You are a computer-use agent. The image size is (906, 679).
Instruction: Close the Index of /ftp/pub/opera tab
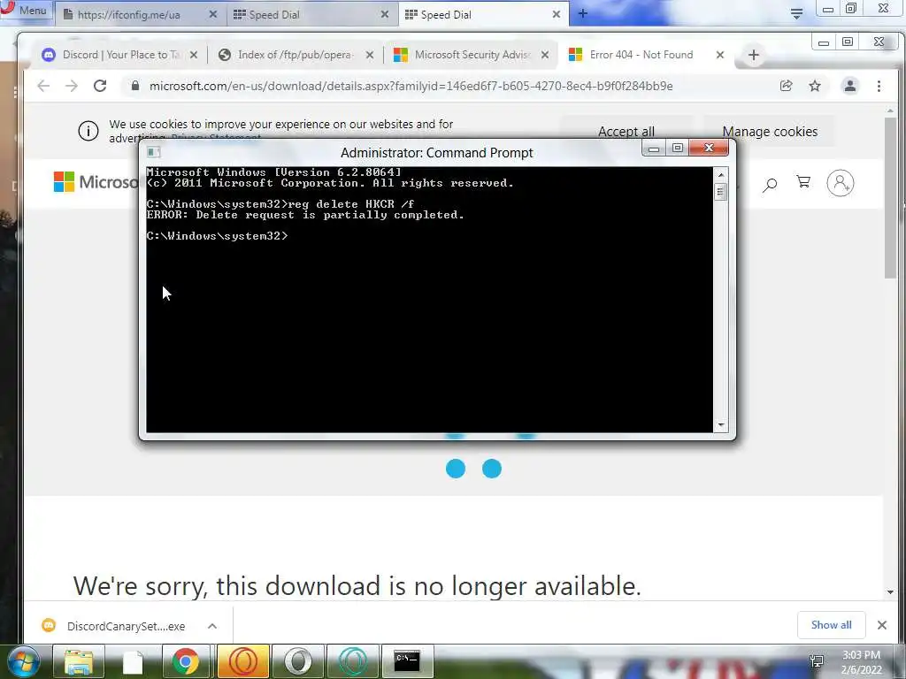pyautogui.click(x=370, y=55)
